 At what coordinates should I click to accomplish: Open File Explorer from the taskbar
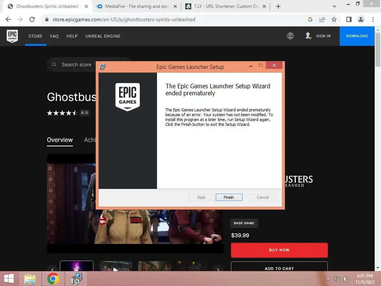pos(30,279)
